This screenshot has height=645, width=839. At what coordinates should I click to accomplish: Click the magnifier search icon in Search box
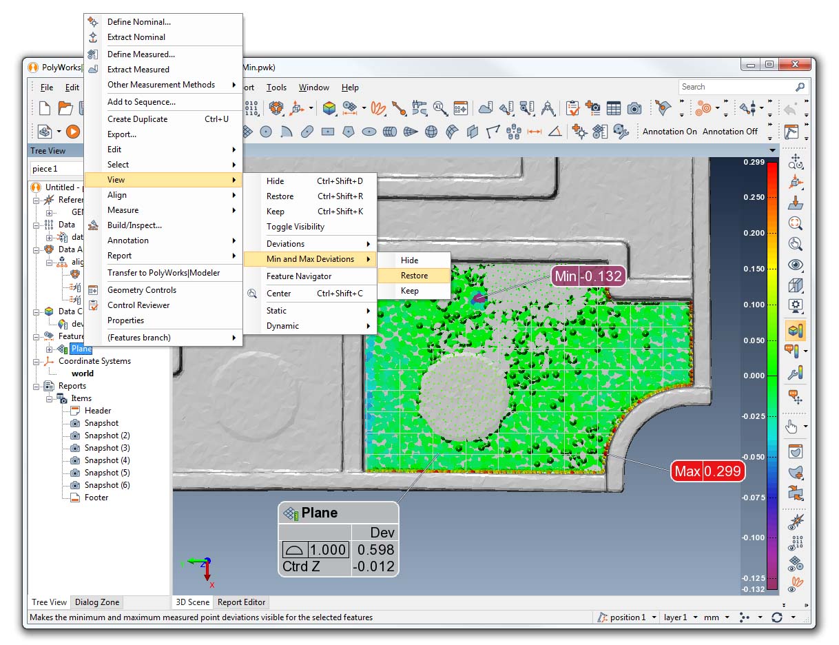(x=800, y=87)
